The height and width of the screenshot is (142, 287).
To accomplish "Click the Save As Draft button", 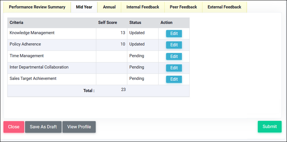I will click(43, 127).
